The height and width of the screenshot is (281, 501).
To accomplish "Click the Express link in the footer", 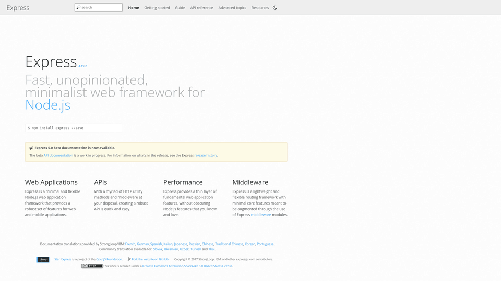I will [66, 259].
